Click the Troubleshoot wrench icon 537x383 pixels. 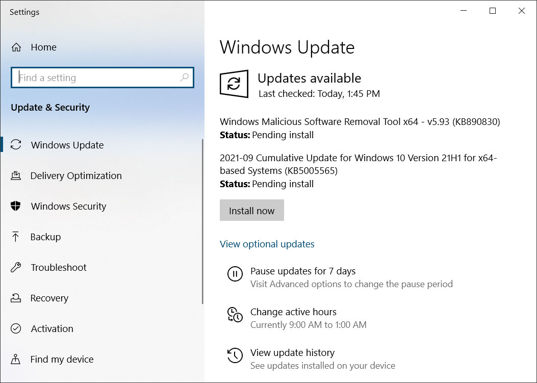click(16, 267)
